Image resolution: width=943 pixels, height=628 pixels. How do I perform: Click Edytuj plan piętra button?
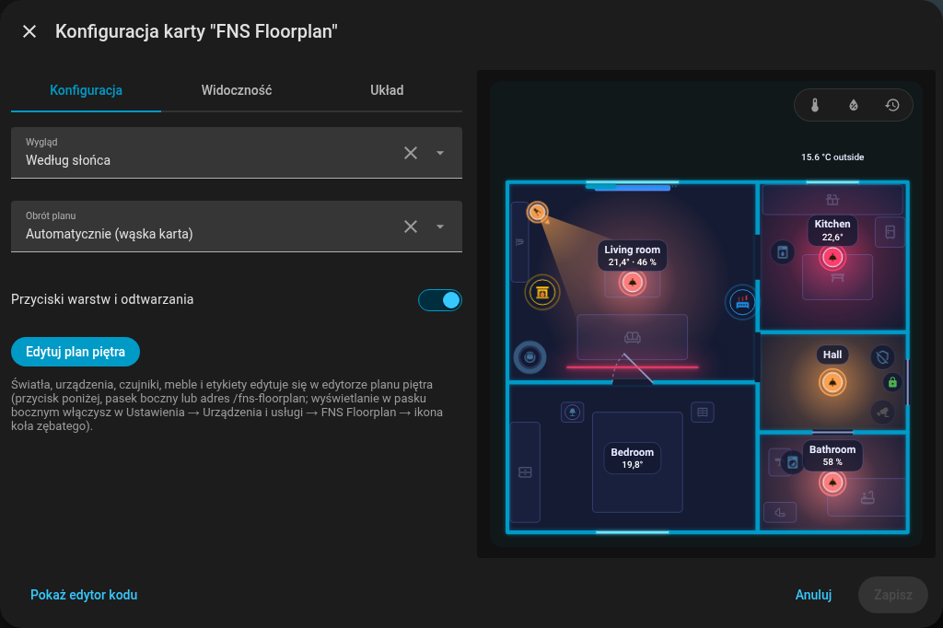(x=76, y=352)
